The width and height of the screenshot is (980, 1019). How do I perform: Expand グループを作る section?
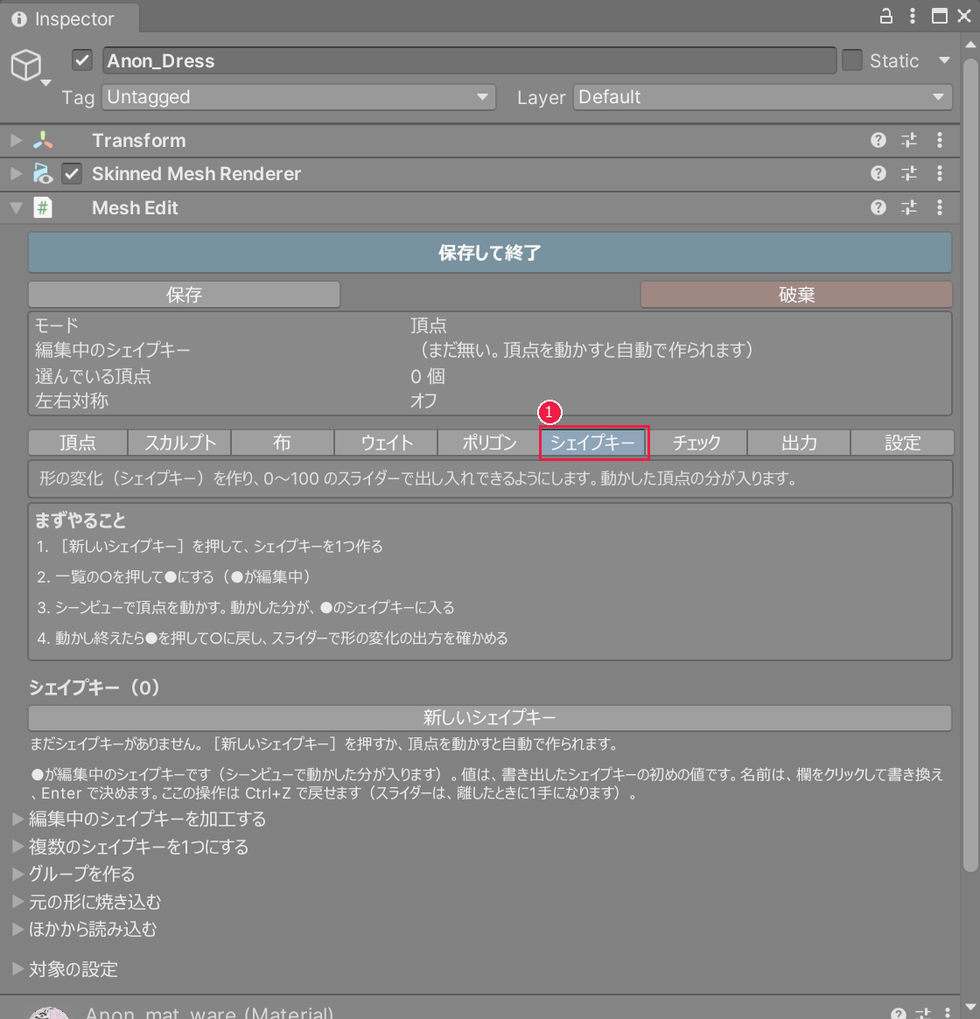pos(18,874)
